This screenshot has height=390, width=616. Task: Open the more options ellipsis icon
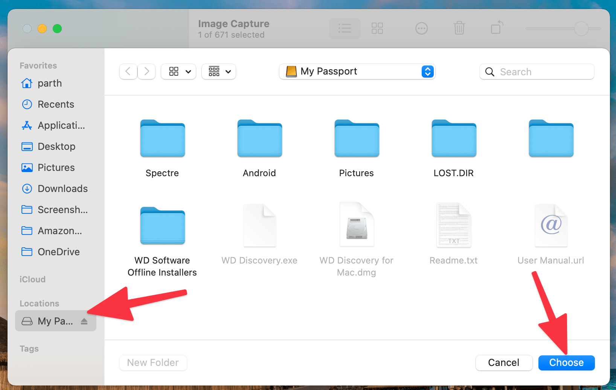[421, 28]
